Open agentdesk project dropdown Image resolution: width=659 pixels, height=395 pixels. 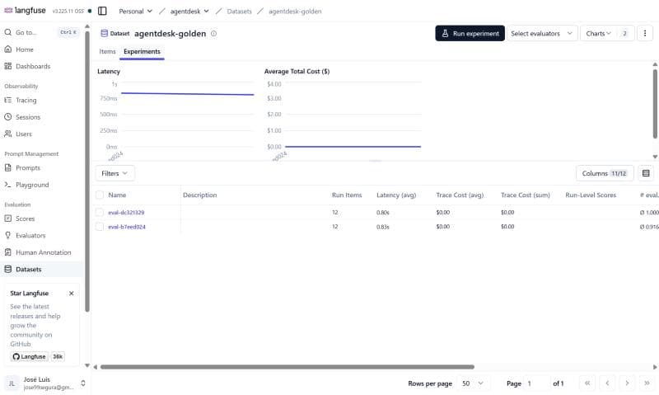point(189,12)
